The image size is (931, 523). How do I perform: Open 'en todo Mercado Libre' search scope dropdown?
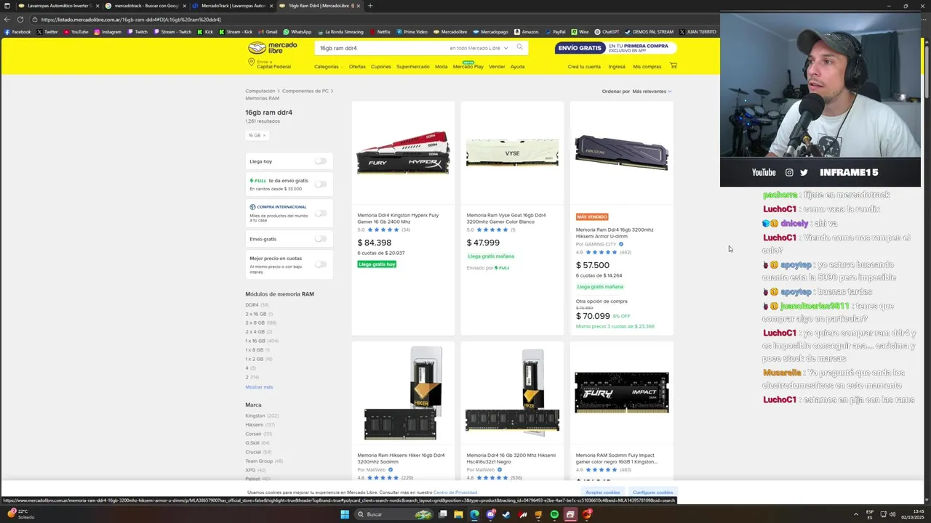pos(479,48)
